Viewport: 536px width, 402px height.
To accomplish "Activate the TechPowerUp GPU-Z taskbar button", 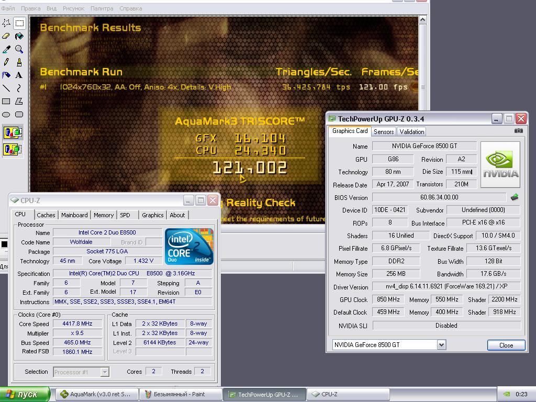I will [264, 394].
